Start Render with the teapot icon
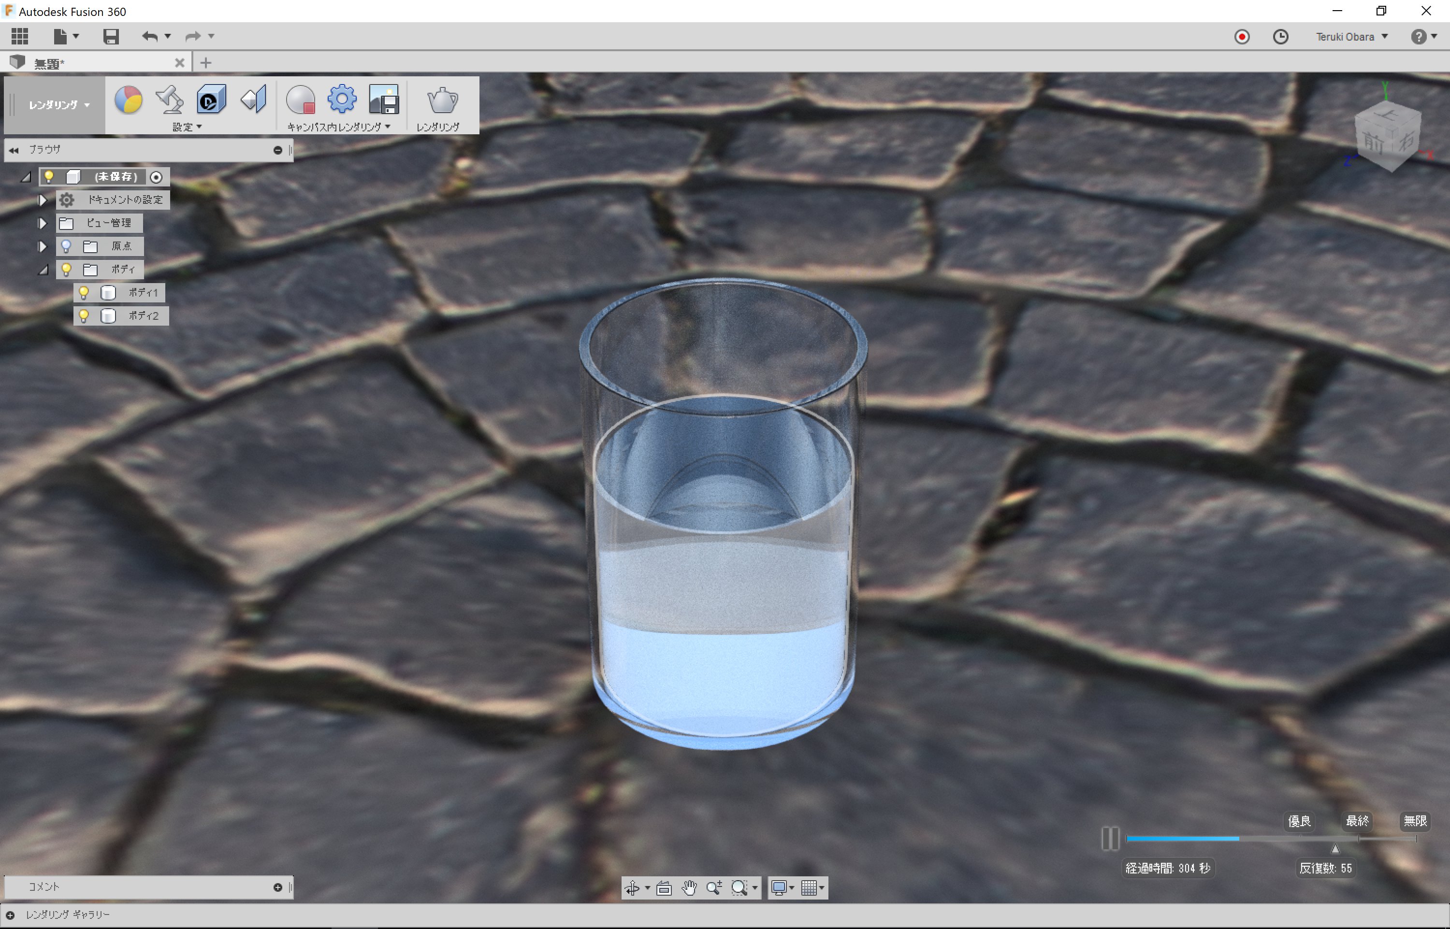Screen dimensions: 1450x929 coord(442,100)
